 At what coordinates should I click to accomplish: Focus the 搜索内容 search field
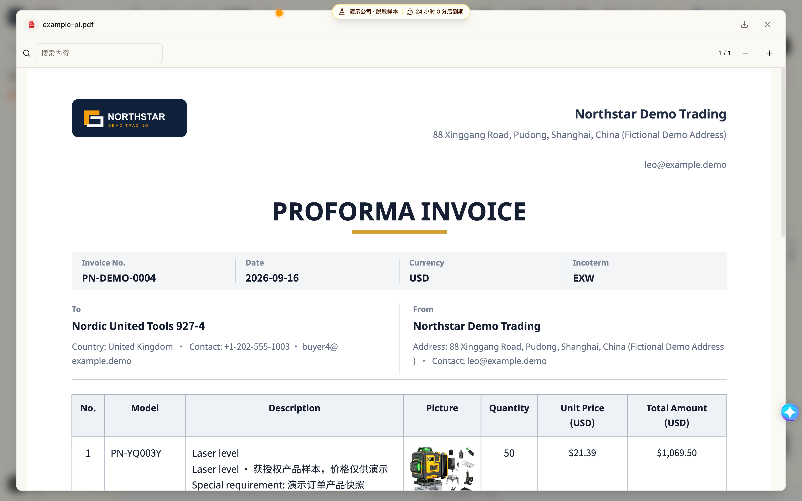(99, 53)
